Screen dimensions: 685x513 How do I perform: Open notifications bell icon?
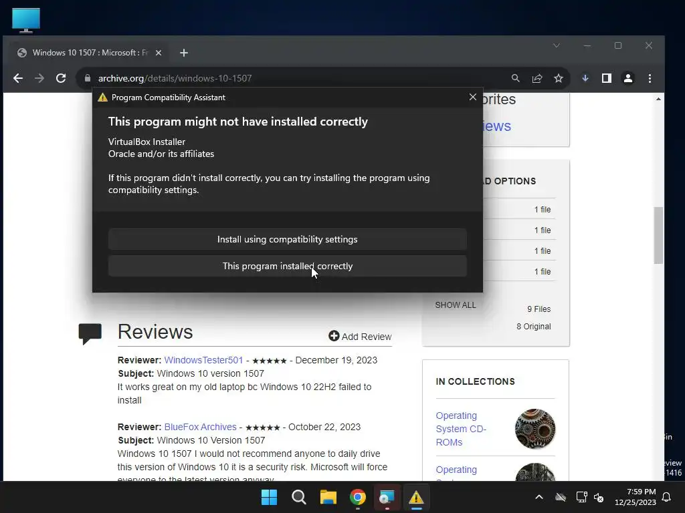667,497
